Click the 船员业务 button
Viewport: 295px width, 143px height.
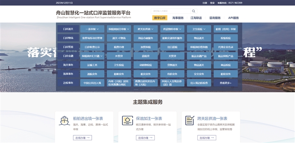click(x=146, y=74)
